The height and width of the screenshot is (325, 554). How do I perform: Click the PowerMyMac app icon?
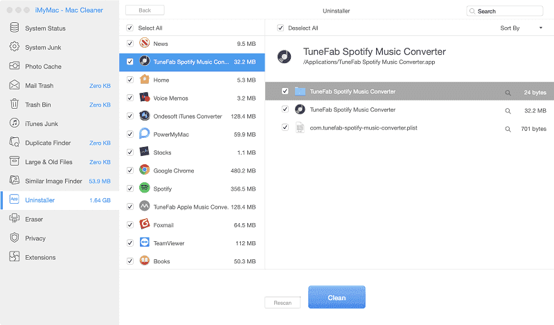click(x=144, y=134)
